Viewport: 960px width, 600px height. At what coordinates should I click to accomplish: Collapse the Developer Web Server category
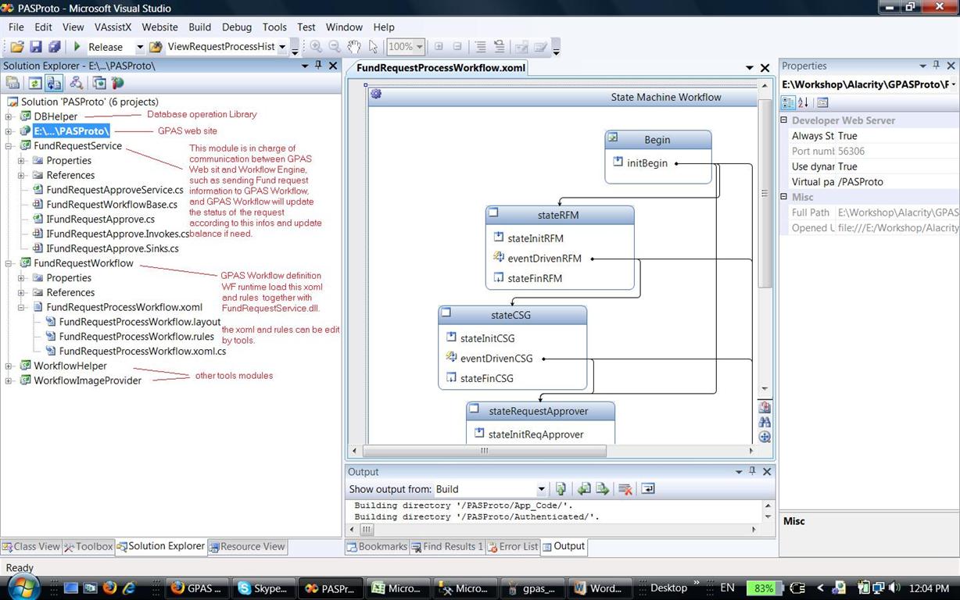click(784, 120)
